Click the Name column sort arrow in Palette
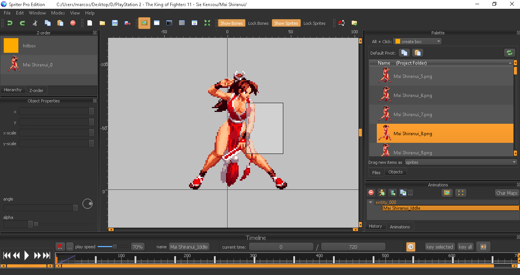 510,63
